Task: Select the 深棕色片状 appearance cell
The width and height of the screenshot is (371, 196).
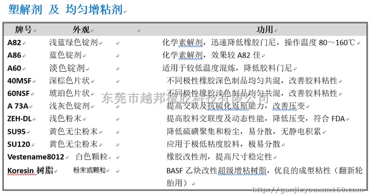Action: (x=69, y=81)
